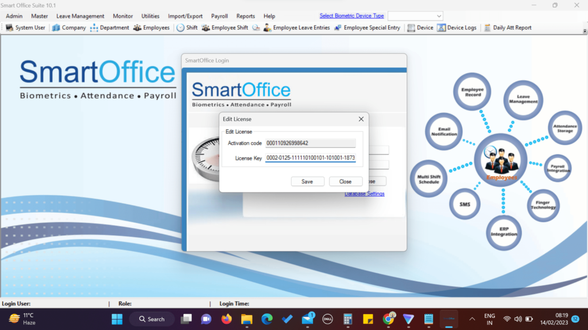Select the Company icon on the toolbar
588x330 pixels.
tap(68, 27)
